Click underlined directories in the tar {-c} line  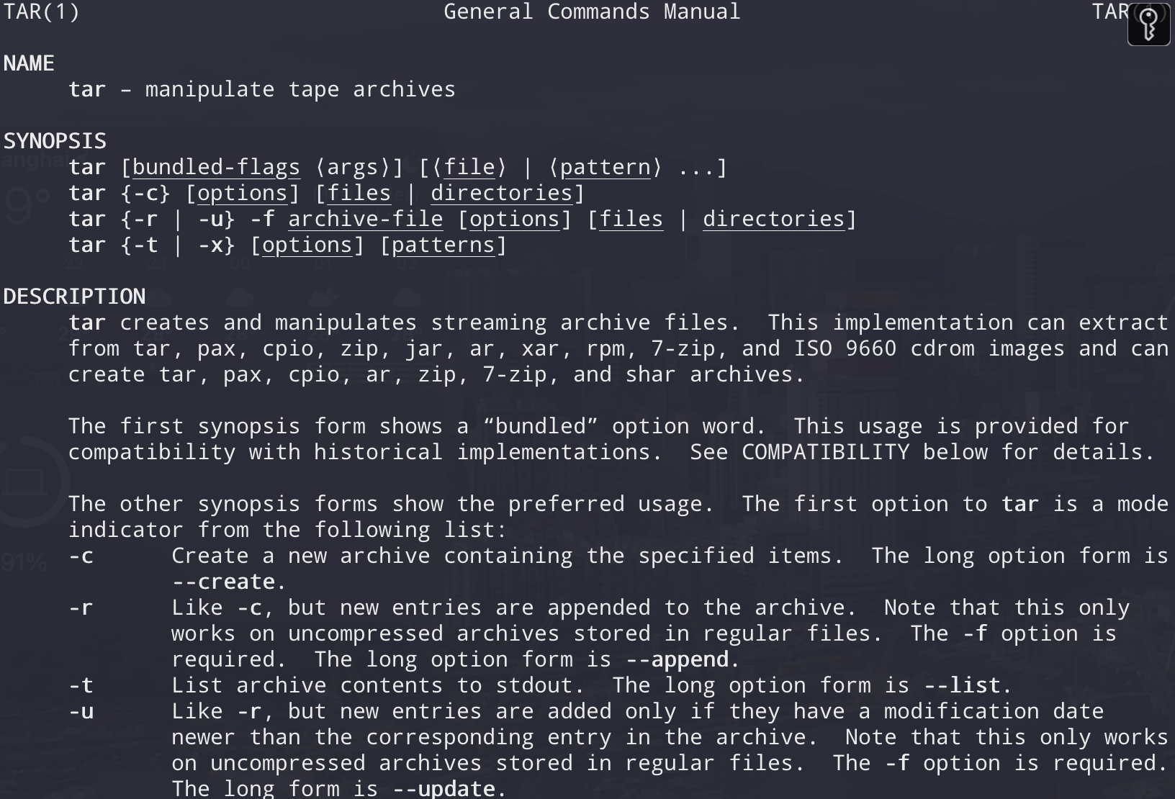coord(501,194)
